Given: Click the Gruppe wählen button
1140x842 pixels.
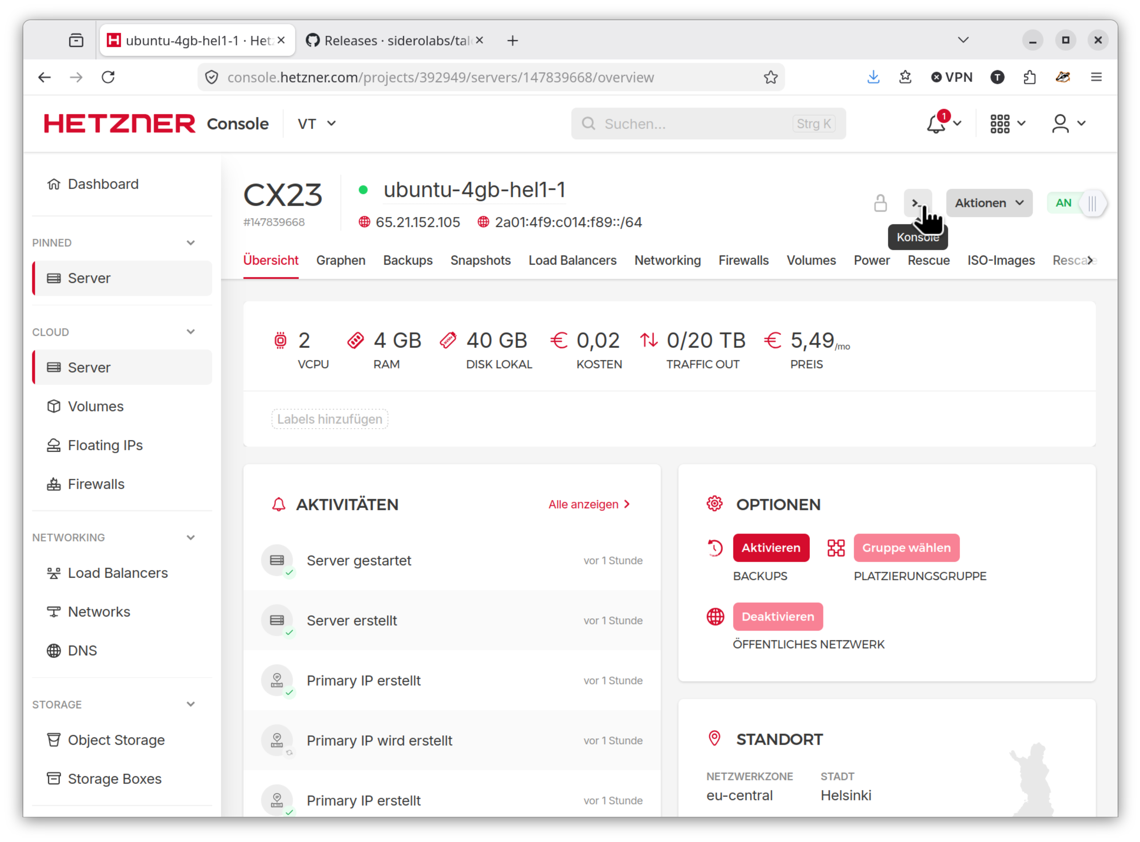Looking at the screenshot, I should (x=906, y=548).
